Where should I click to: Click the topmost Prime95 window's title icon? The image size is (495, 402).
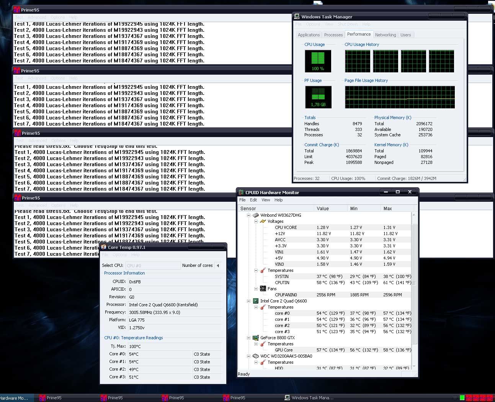pyautogui.click(x=16, y=10)
